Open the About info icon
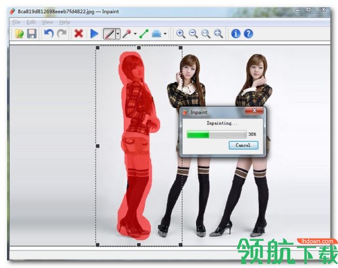The image size is (338, 268). click(235, 34)
